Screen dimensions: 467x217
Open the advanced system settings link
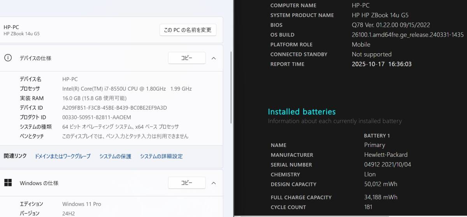[161, 156]
